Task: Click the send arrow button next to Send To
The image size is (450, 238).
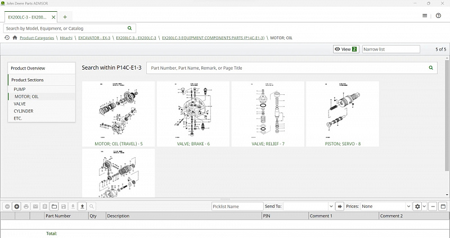Action: coord(340,206)
